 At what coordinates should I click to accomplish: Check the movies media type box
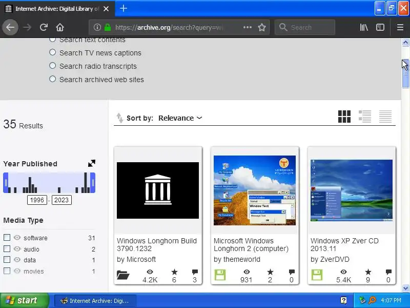coord(7,271)
